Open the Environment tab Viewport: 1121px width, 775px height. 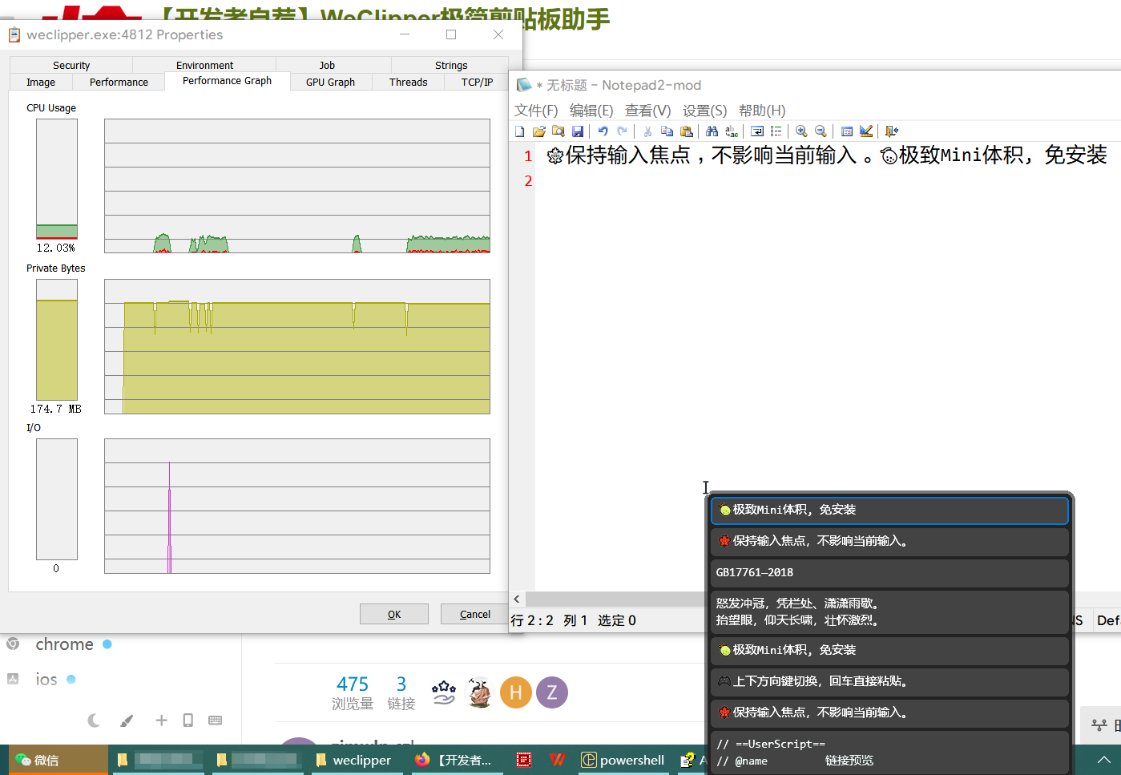[204, 66]
